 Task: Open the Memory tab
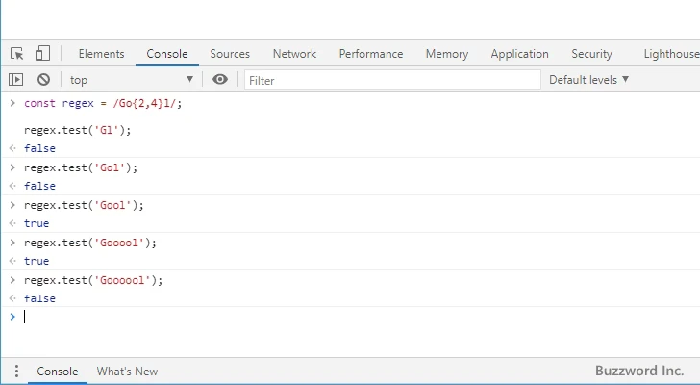click(446, 54)
